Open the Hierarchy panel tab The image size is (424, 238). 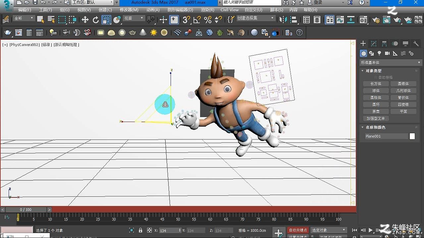click(x=384, y=44)
